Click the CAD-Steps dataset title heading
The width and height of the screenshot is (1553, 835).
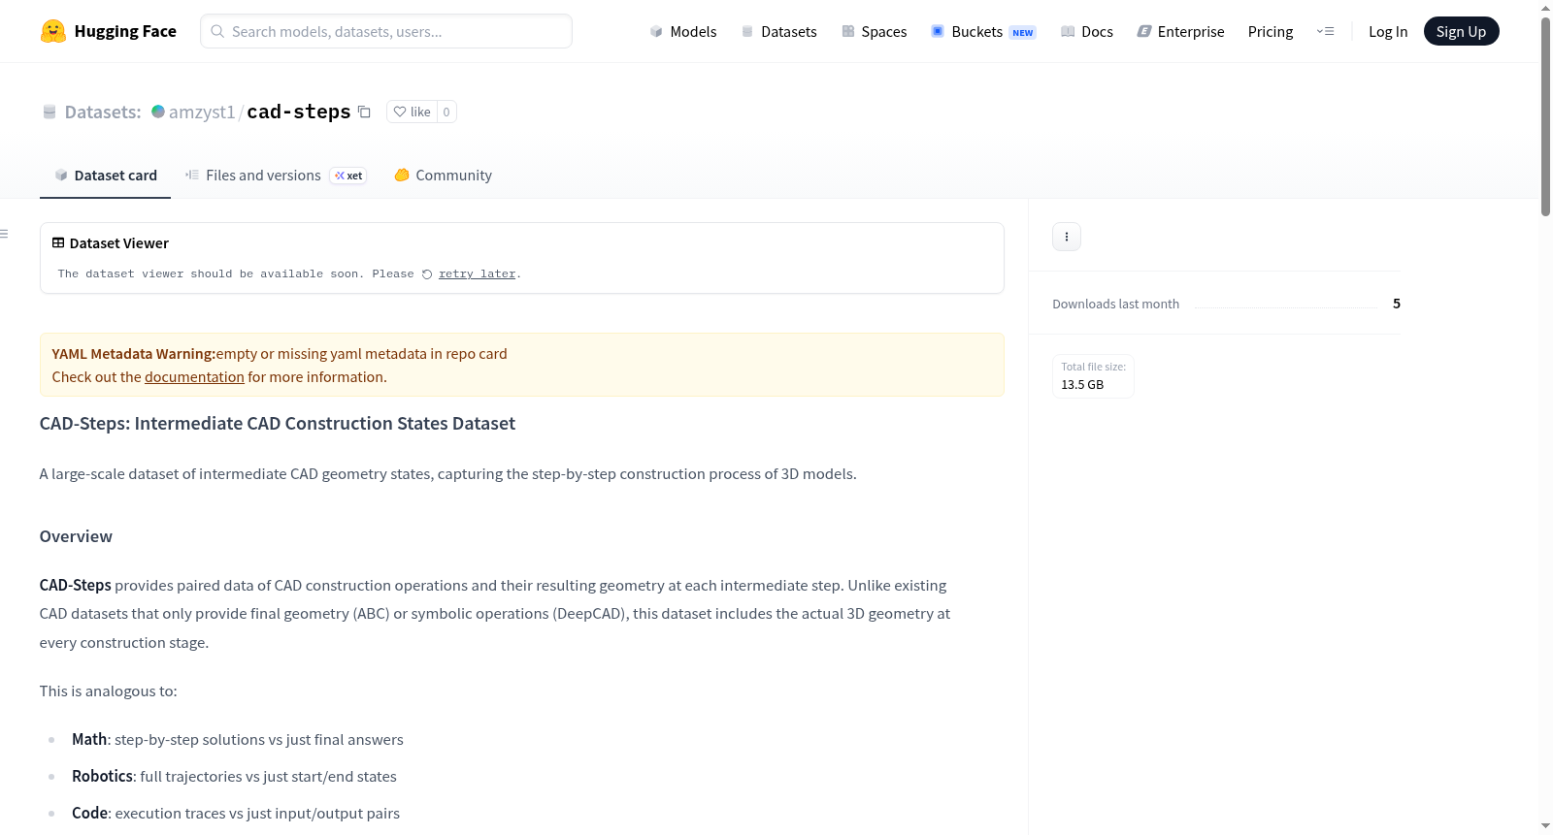coord(278,424)
